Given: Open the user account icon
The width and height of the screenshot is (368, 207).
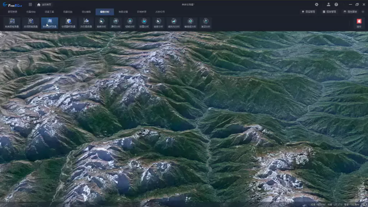Looking at the screenshot, I should click(328, 5).
